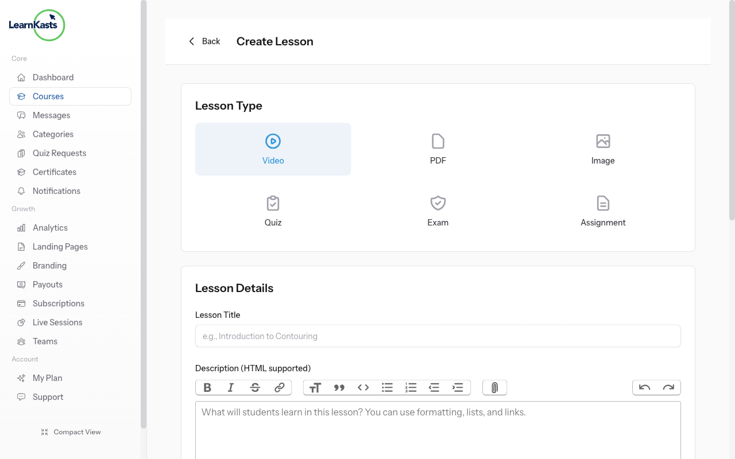
Task: Apply italic formatting
Action: tap(230, 387)
